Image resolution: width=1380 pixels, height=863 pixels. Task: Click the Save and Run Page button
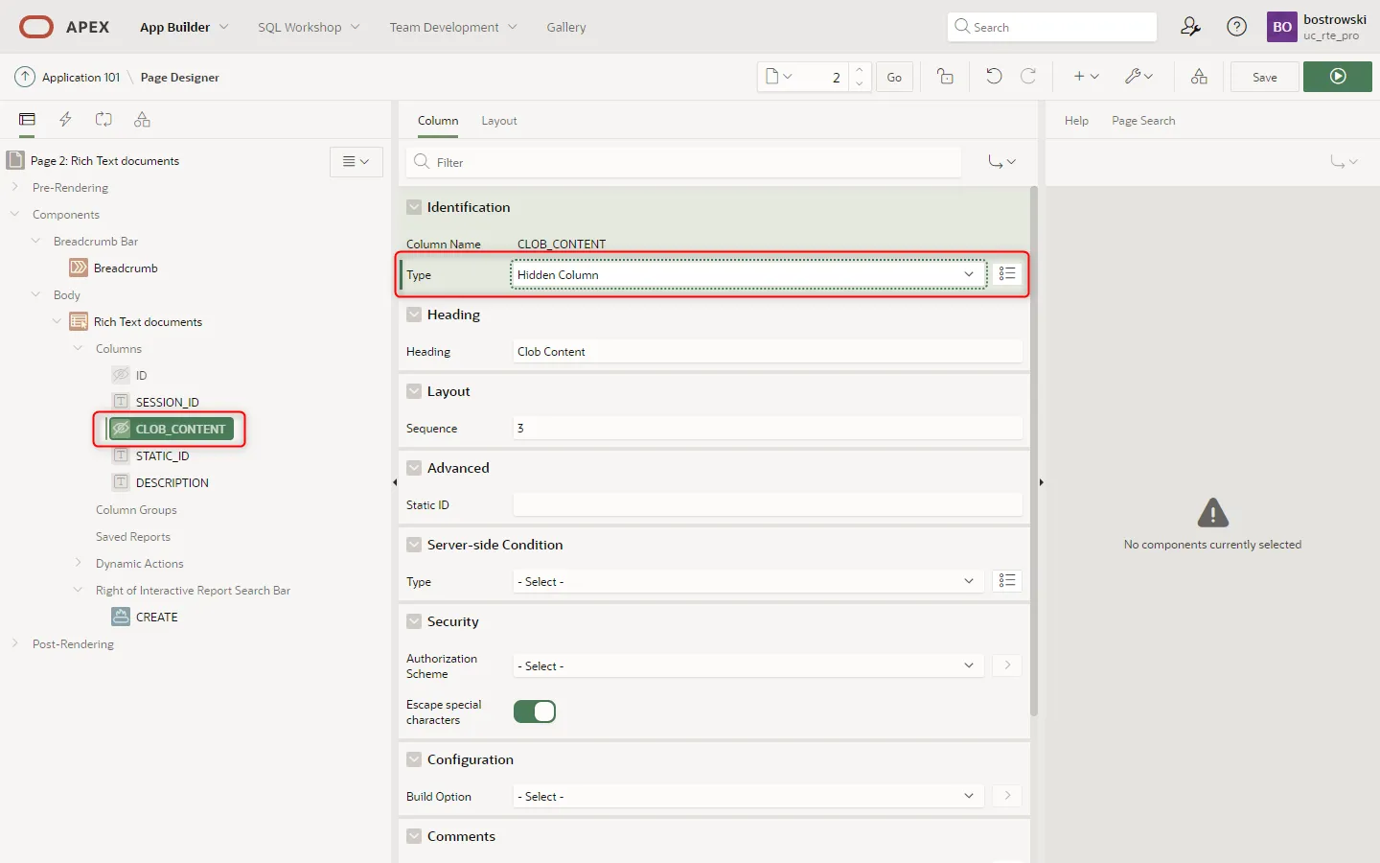(1337, 77)
